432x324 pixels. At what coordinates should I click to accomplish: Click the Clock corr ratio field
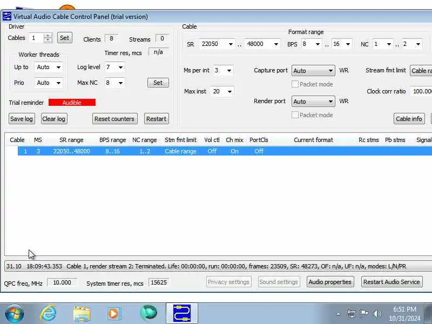point(422,91)
